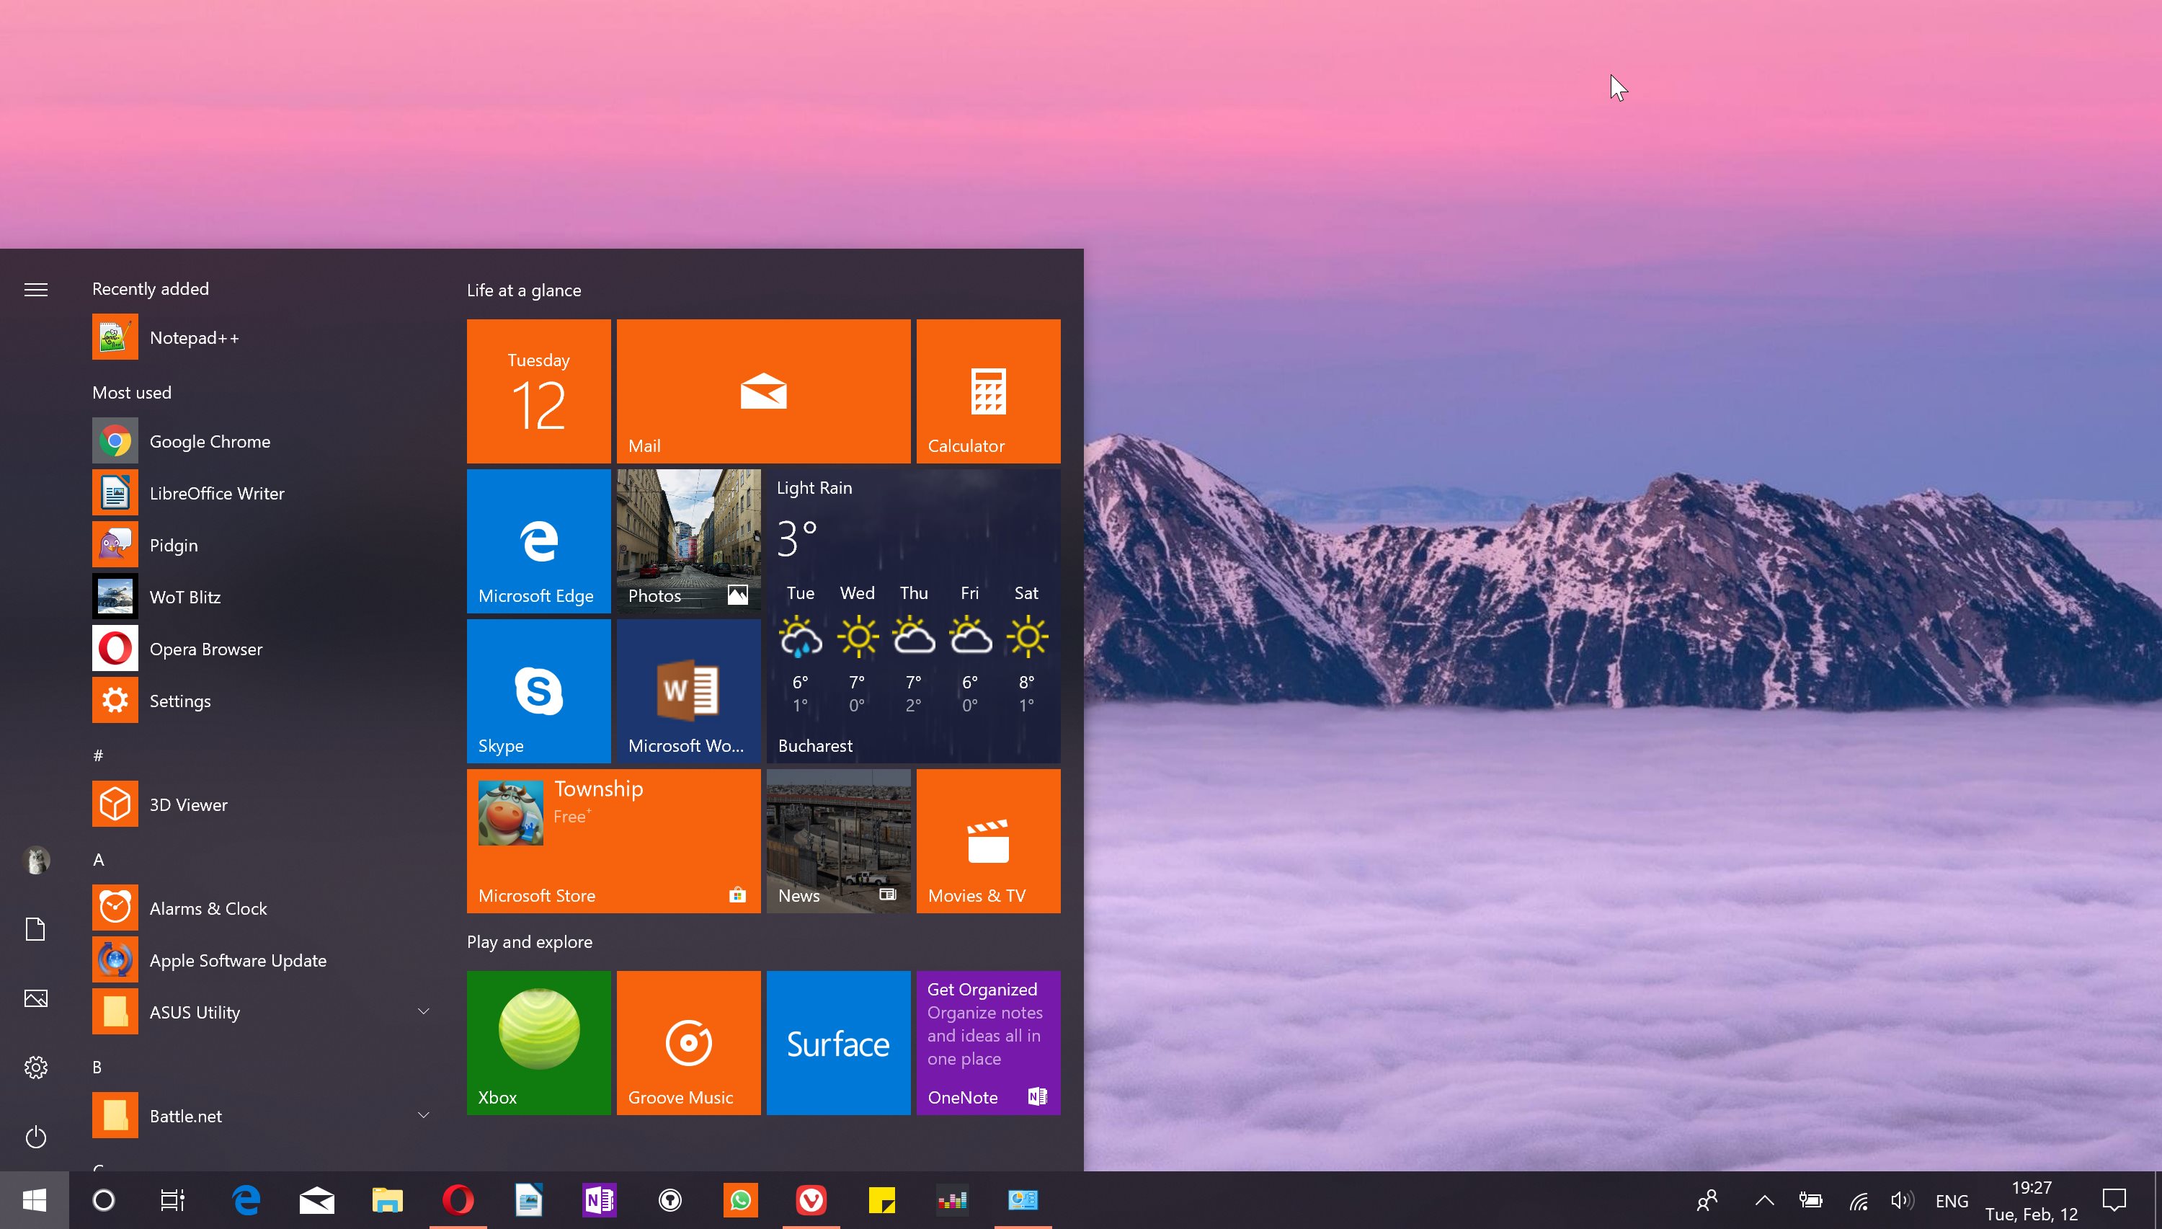The image size is (2162, 1229).
Task: Select Task View on the taskbar
Action: pyautogui.click(x=172, y=1199)
